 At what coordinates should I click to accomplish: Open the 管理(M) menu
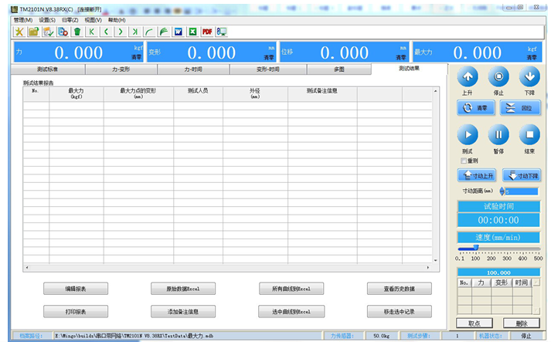23,19
